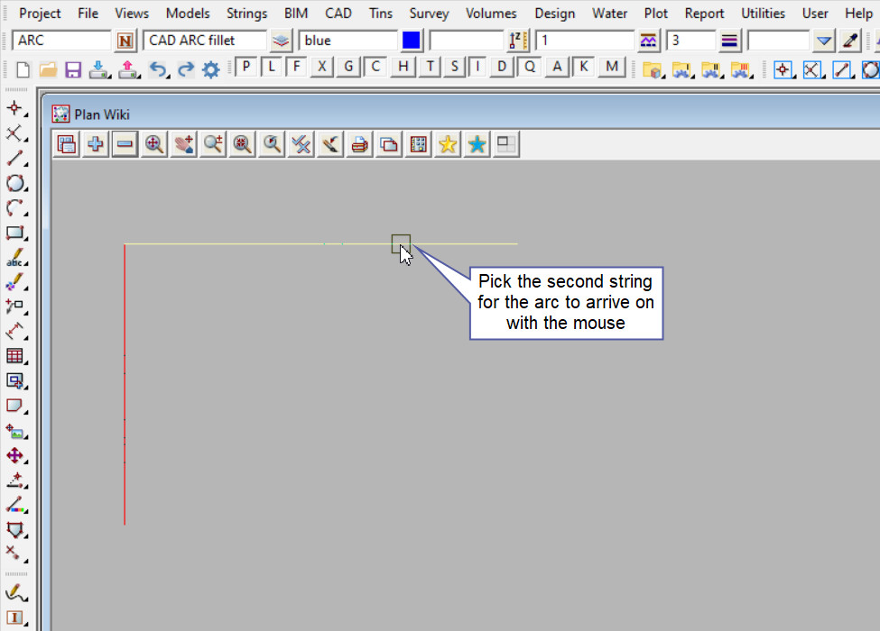880x631 pixels.
Task: Toggle the M snap button
Action: (612, 68)
